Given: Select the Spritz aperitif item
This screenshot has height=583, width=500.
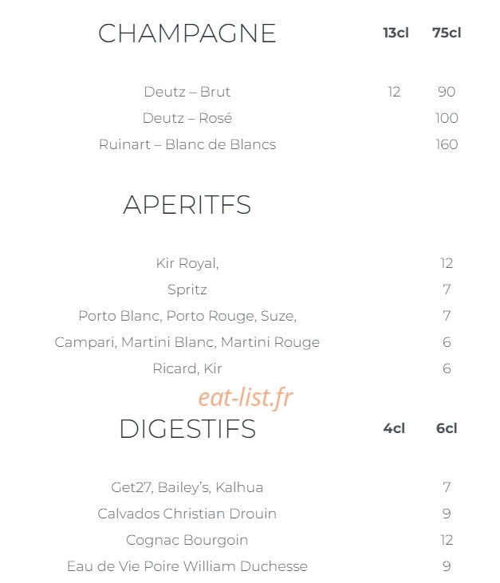Looking at the screenshot, I should click(x=187, y=290).
